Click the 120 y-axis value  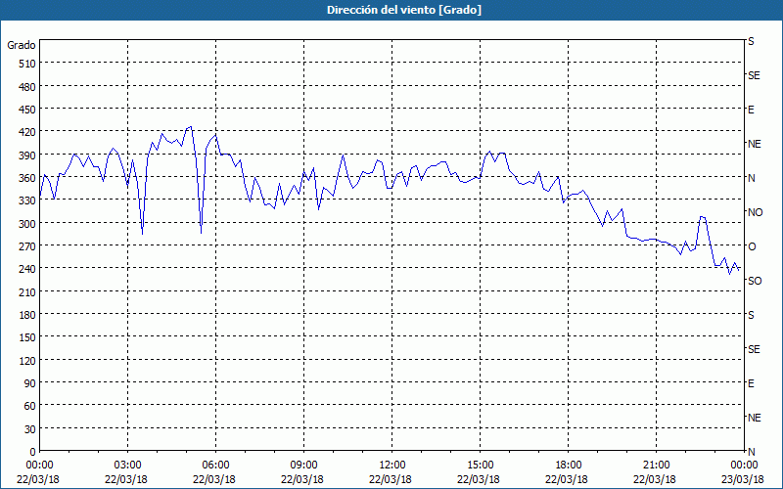coord(27,360)
